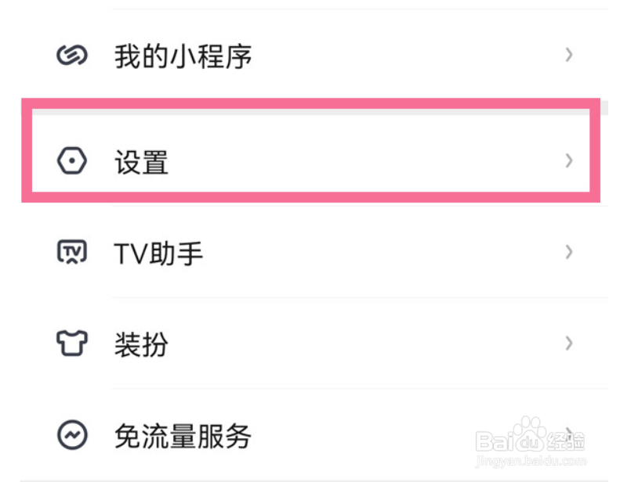
Task: Select the 免流量服务 text label
Action: coord(183,436)
